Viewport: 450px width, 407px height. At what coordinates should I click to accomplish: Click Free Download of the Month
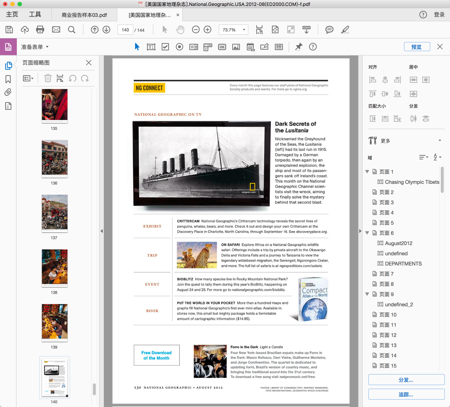pyautogui.click(x=157, y=355)
